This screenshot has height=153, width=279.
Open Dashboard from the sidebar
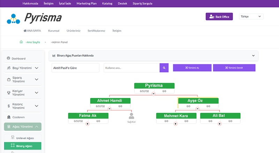click(18, 59)
